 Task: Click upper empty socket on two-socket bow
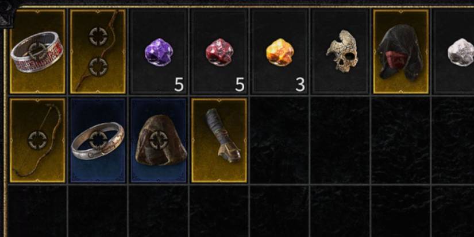click(98, 37)
